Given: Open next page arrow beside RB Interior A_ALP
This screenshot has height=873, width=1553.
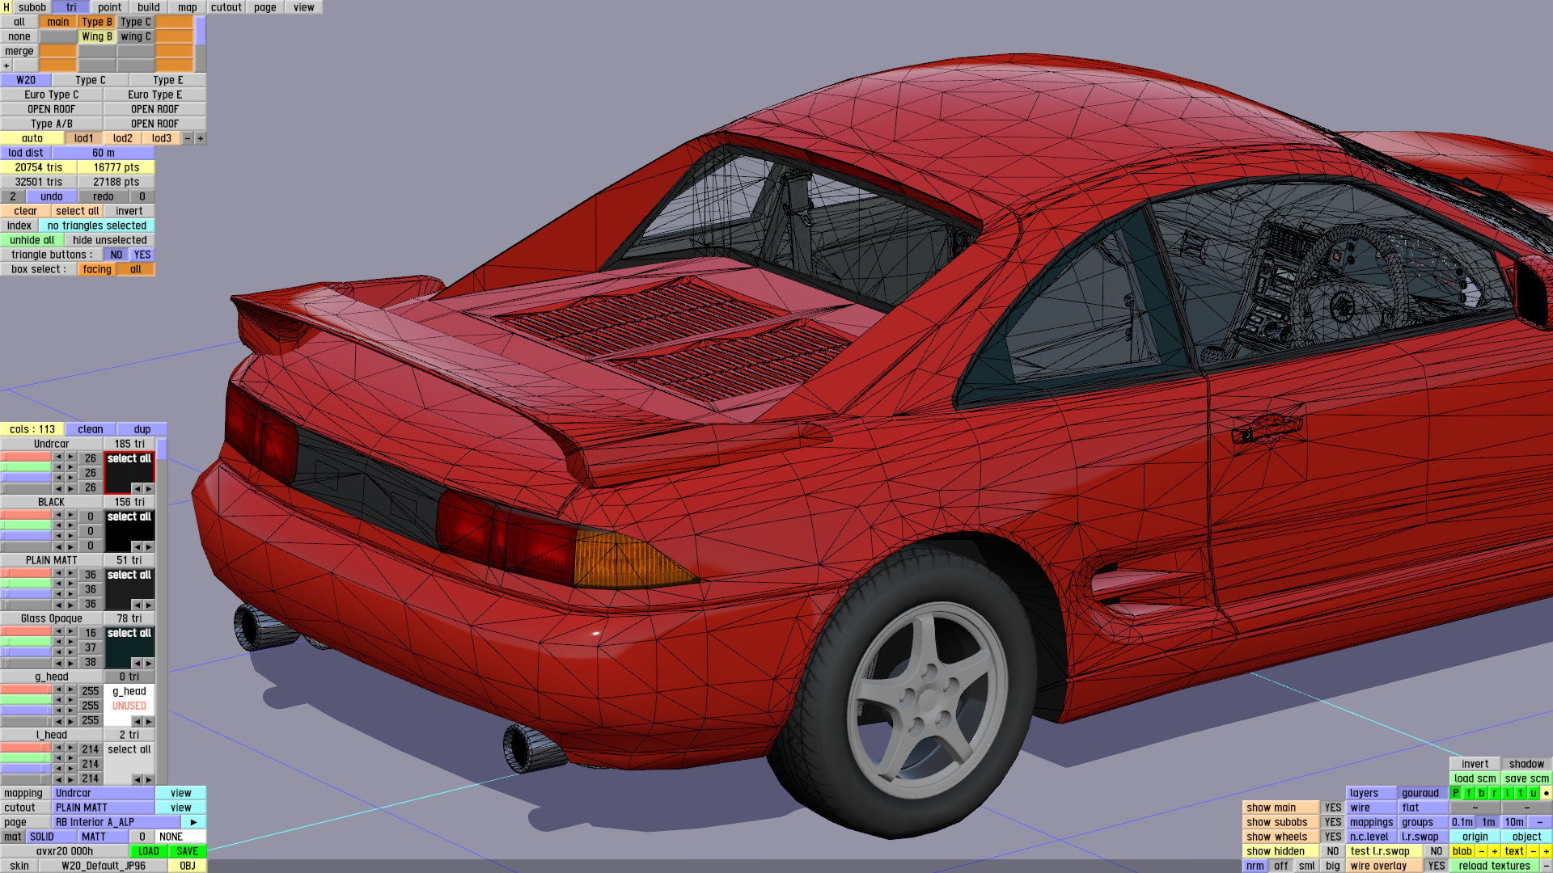Looking at the screenshot, I should click(194, 822).
